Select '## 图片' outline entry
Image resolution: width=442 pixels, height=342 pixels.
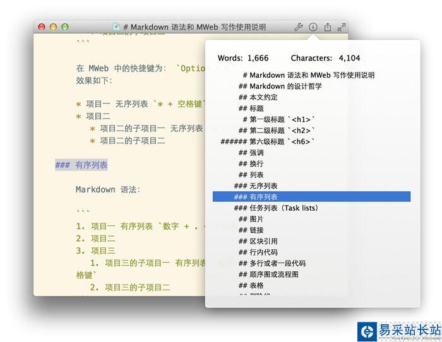tap(251, 219)
